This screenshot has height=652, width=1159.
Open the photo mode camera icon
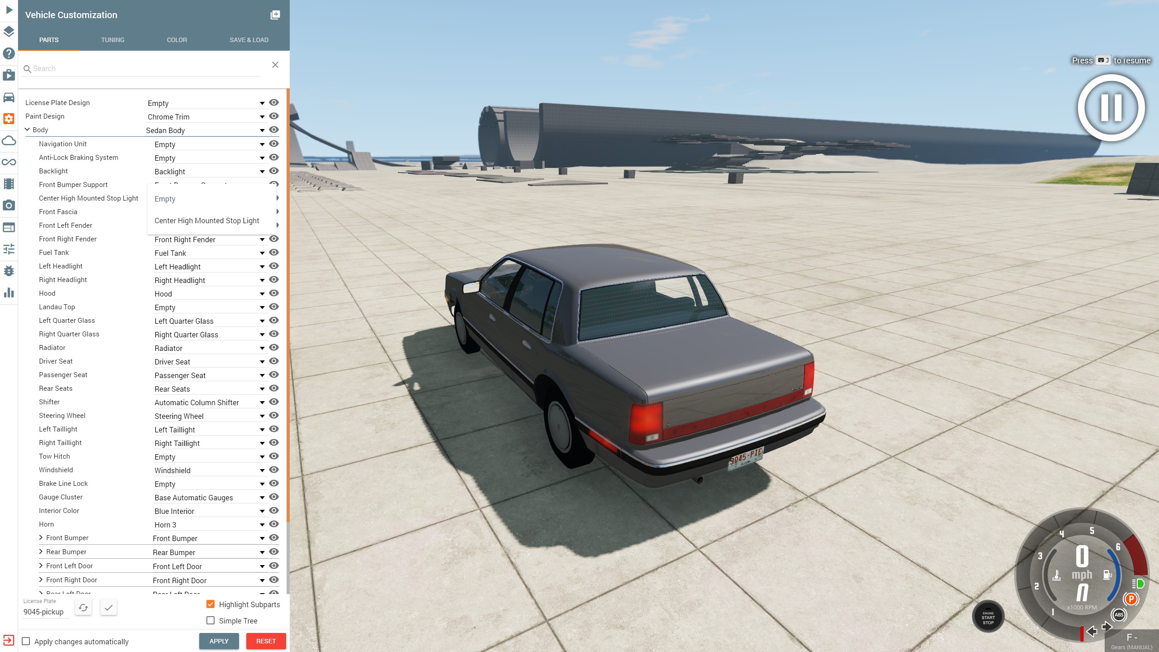[9, 206]
